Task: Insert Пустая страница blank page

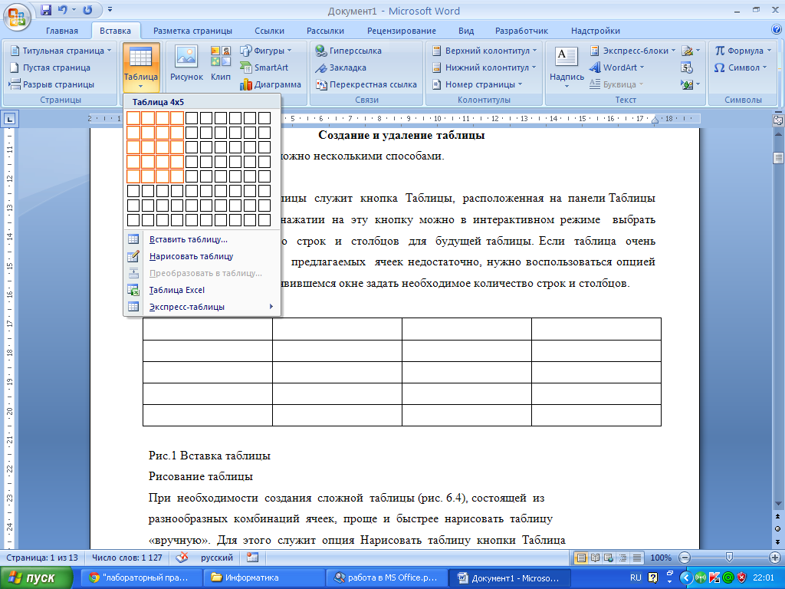Action: tap(50, 67)
